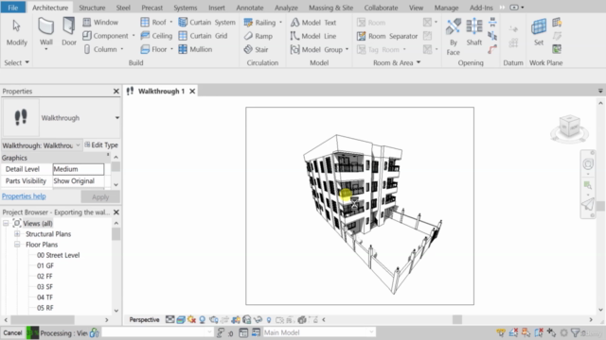Select the Wall tool
The image size is (606, 340).
tap(46, 32)
